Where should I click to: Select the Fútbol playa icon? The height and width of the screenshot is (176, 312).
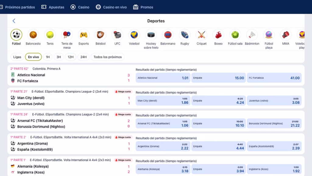(x=269, y=35)
